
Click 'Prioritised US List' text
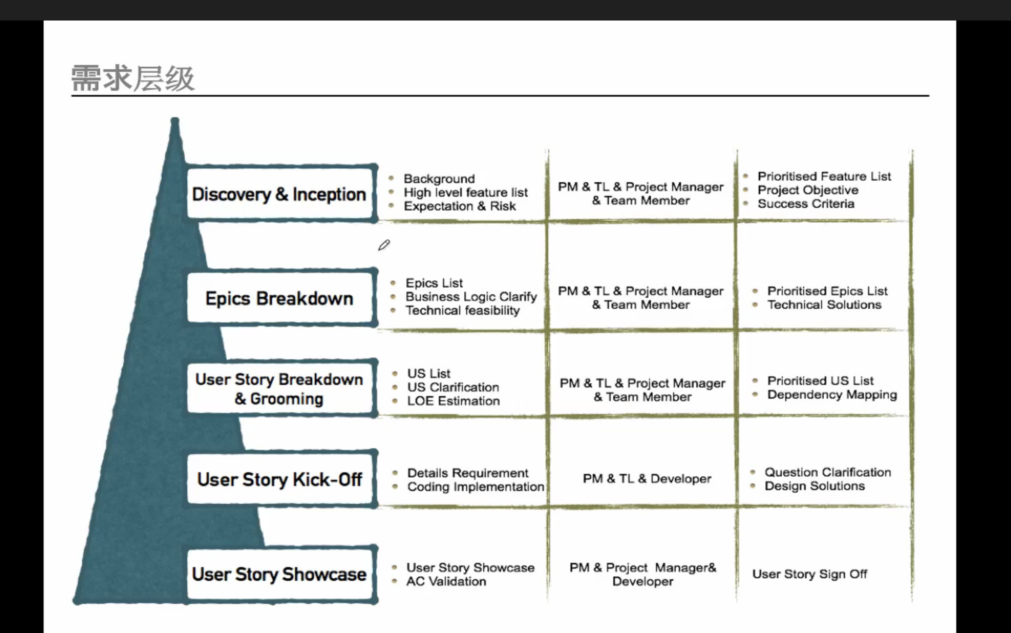(x=820, y=381)
